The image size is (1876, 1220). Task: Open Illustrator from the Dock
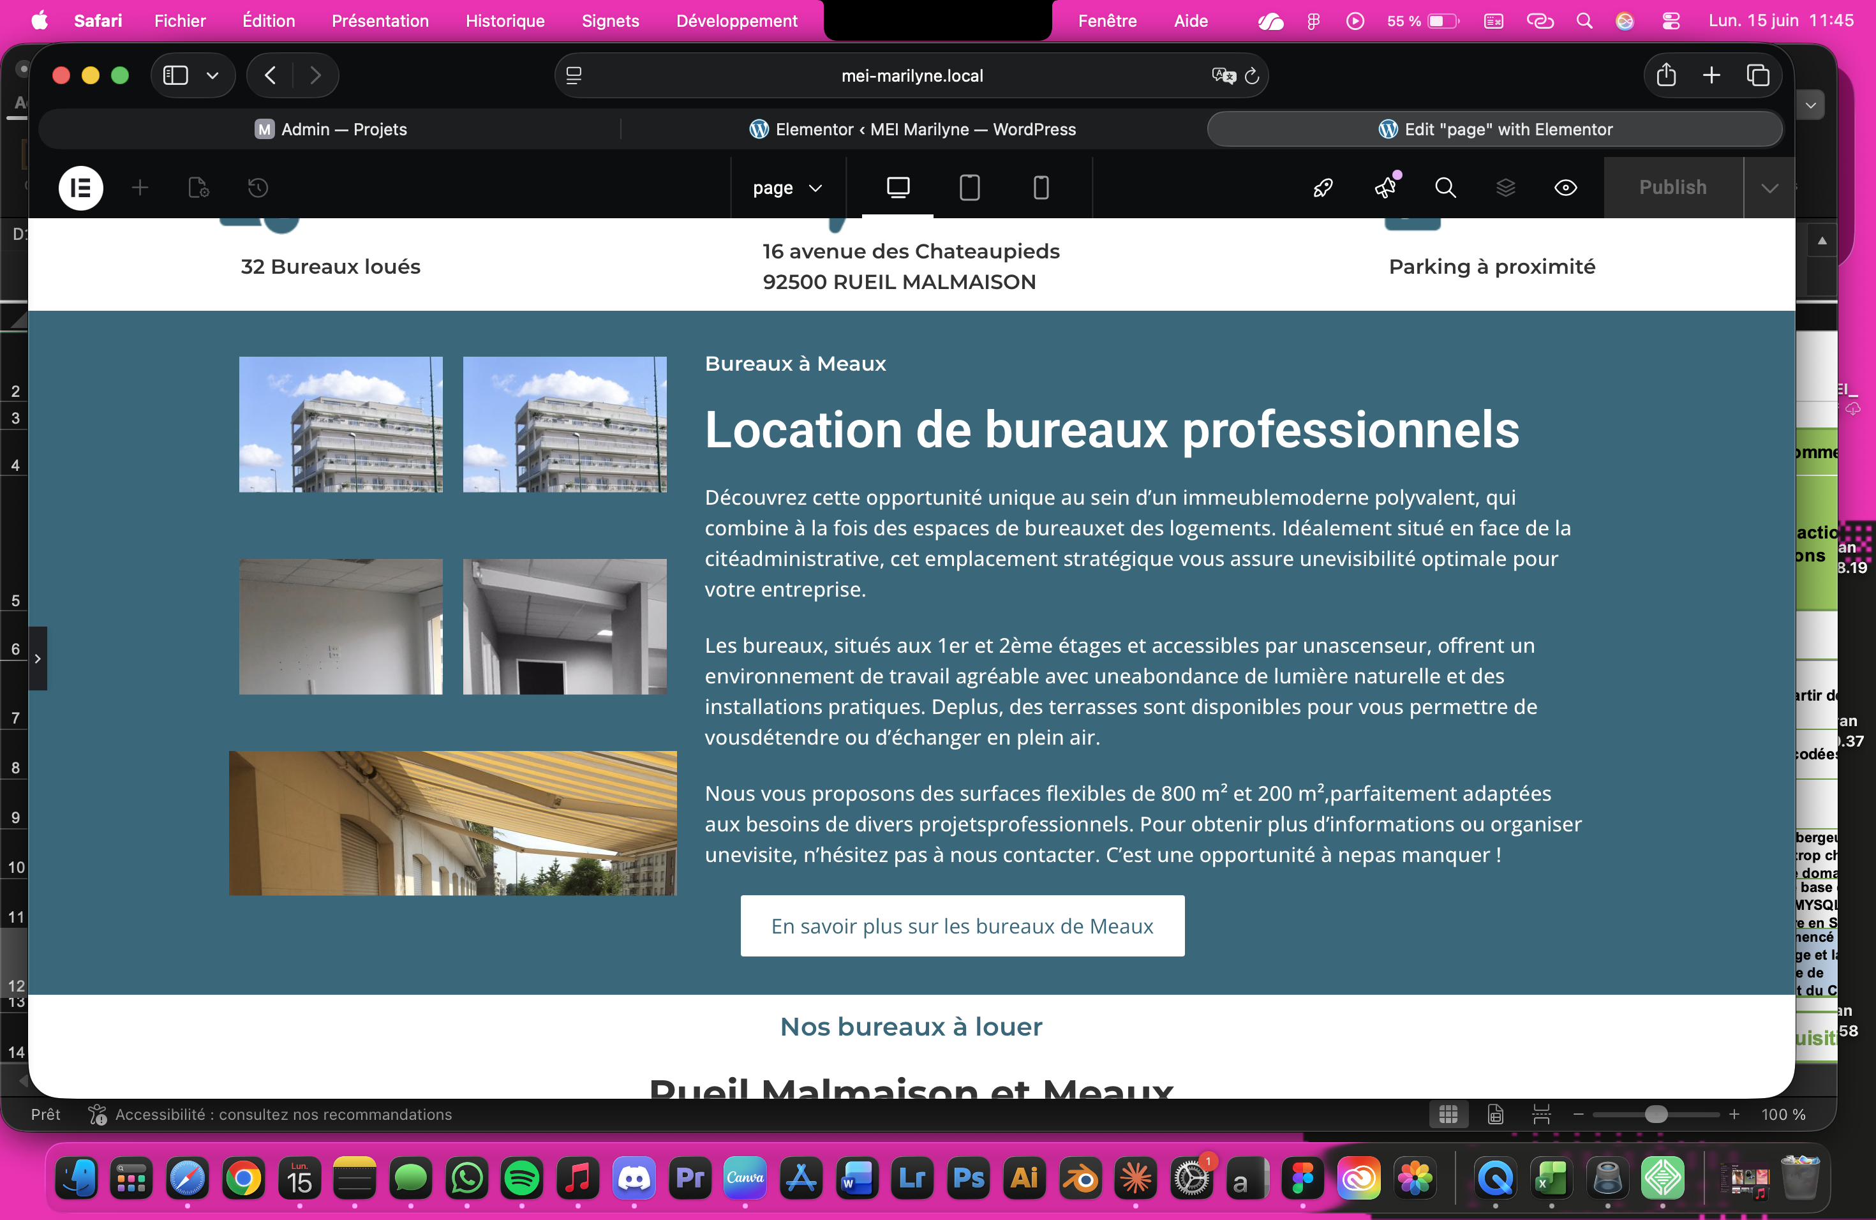click(1024, 1179)
